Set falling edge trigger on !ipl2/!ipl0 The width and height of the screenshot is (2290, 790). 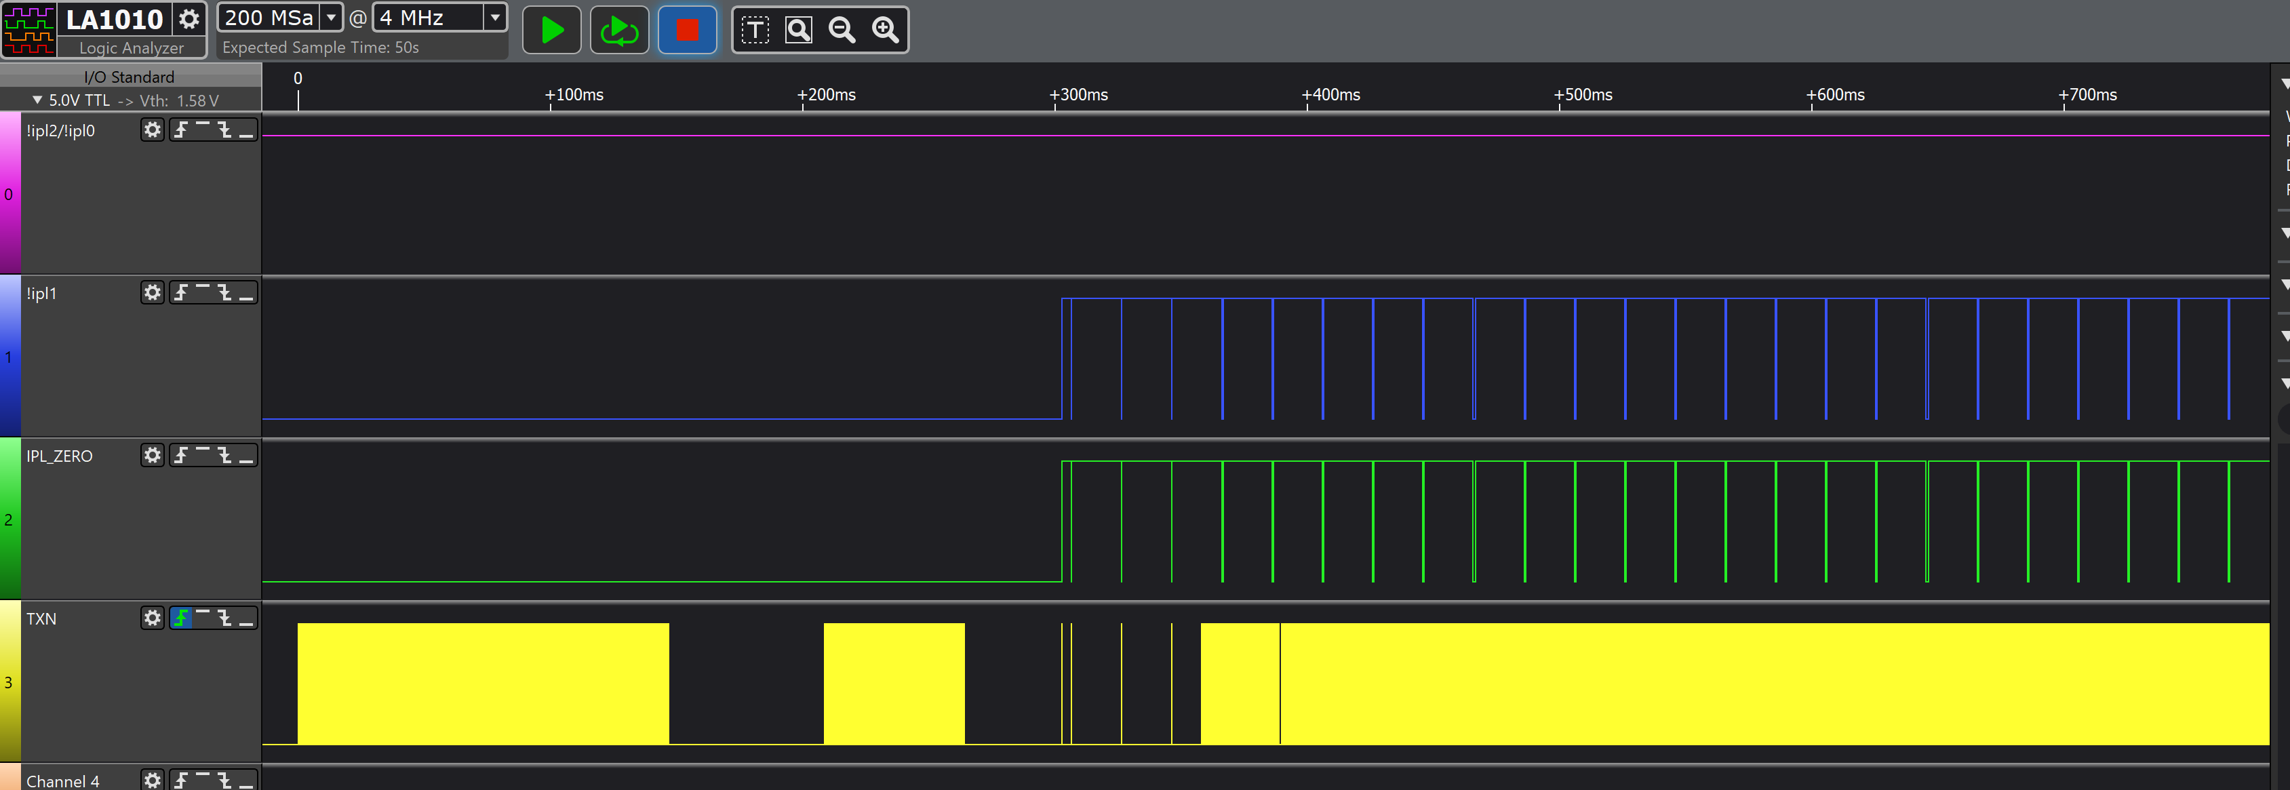(x=225, y=130)
